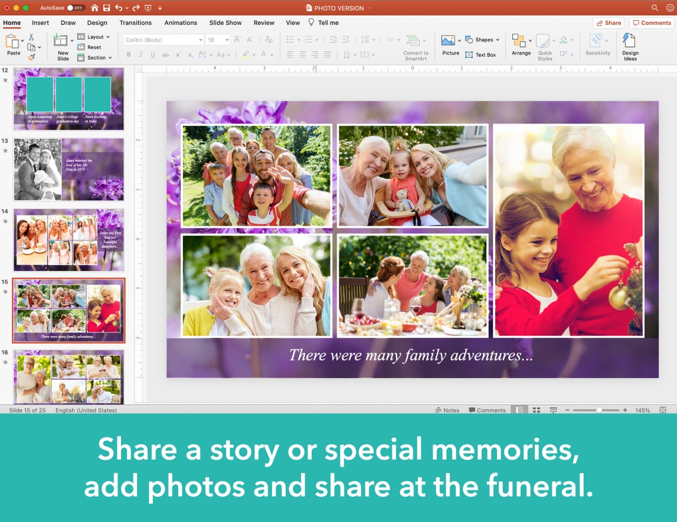Toggle bold formatting
Viewport: 677px width, 522px height.
pos(128,53)
